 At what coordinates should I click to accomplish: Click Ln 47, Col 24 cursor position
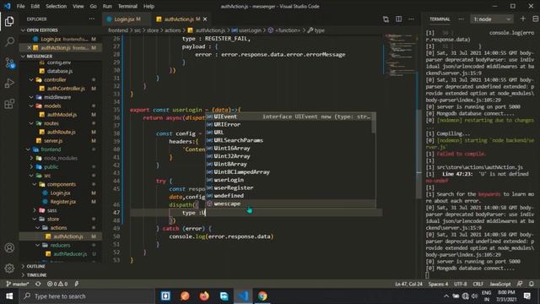click(x=408, y=284)
